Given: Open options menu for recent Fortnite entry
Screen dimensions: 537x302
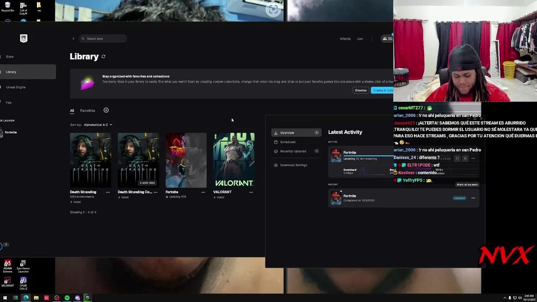Looking at the screenshot, I should click(473, 198).
